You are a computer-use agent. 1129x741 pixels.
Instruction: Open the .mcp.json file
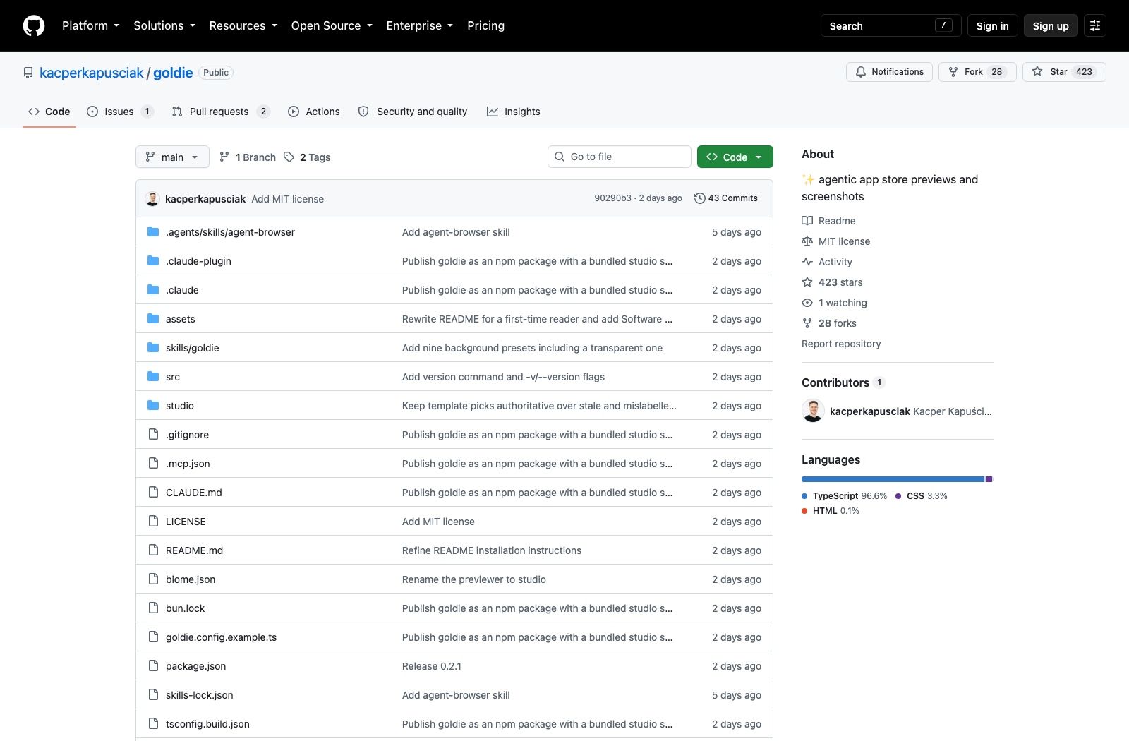(188, 464)
